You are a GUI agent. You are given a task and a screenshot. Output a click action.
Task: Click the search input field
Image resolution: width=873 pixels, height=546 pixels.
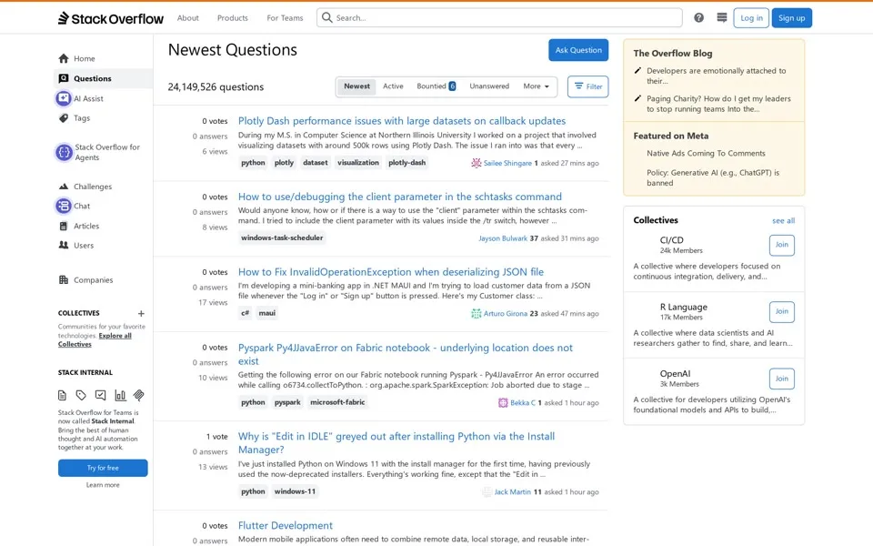pyautogui.click(x=499, y=18)
